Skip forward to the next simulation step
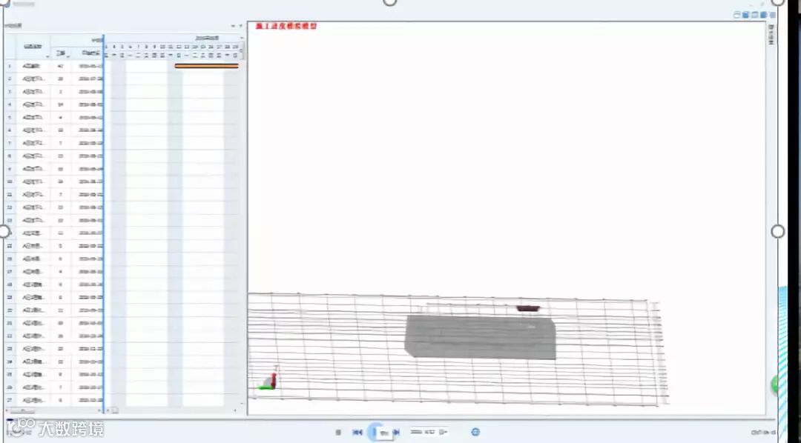 pos(396,433)
